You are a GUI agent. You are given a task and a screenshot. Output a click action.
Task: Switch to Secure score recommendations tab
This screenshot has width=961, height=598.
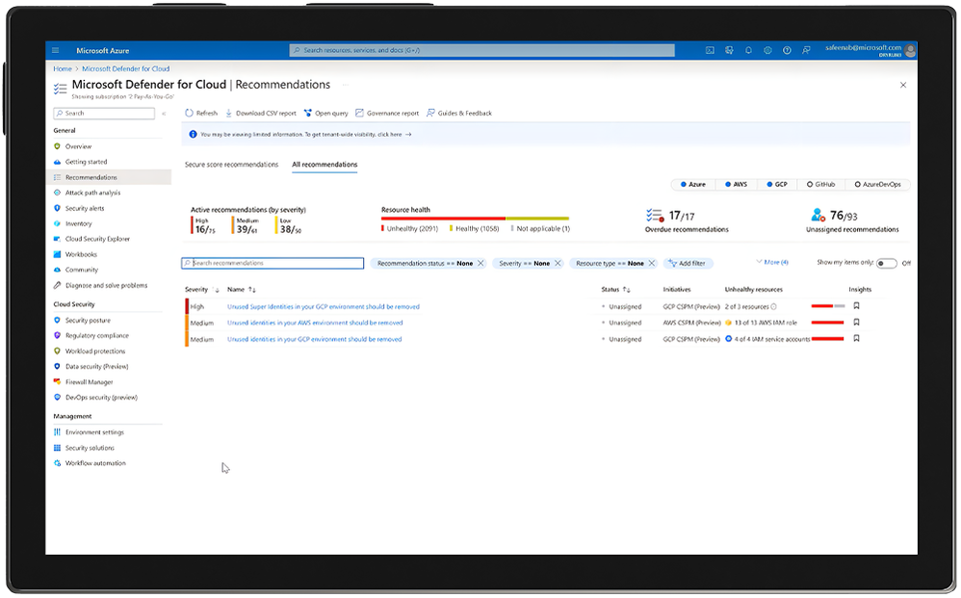[x=231, y=165]
